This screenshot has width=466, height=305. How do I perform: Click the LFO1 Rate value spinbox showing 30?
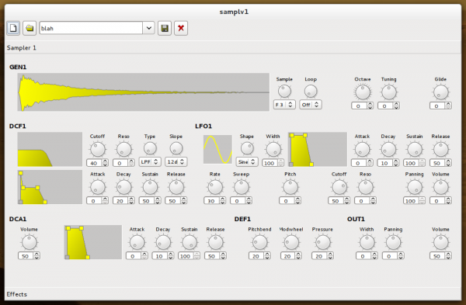pos(215,201)
